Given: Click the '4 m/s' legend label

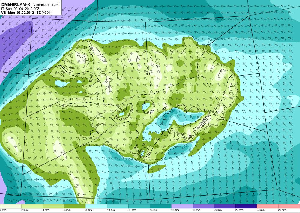Looking at the screenshot, I should (46, 210).
